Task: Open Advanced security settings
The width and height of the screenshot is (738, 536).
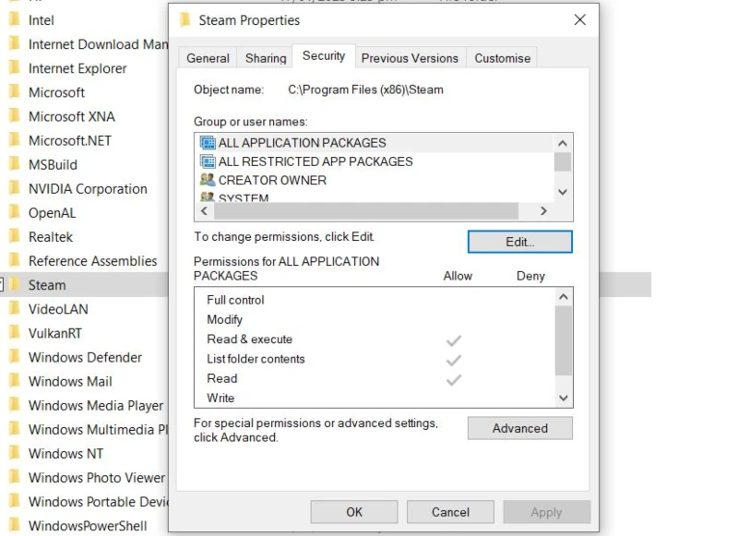Action: coord(520,428)
